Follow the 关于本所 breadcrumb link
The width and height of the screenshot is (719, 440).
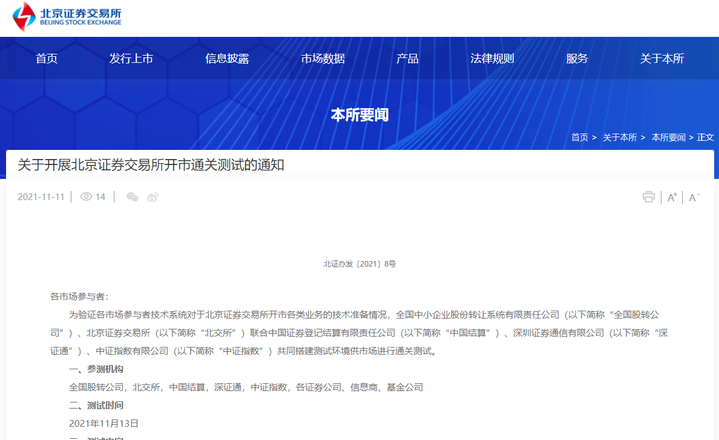click(x=620, y=137)
